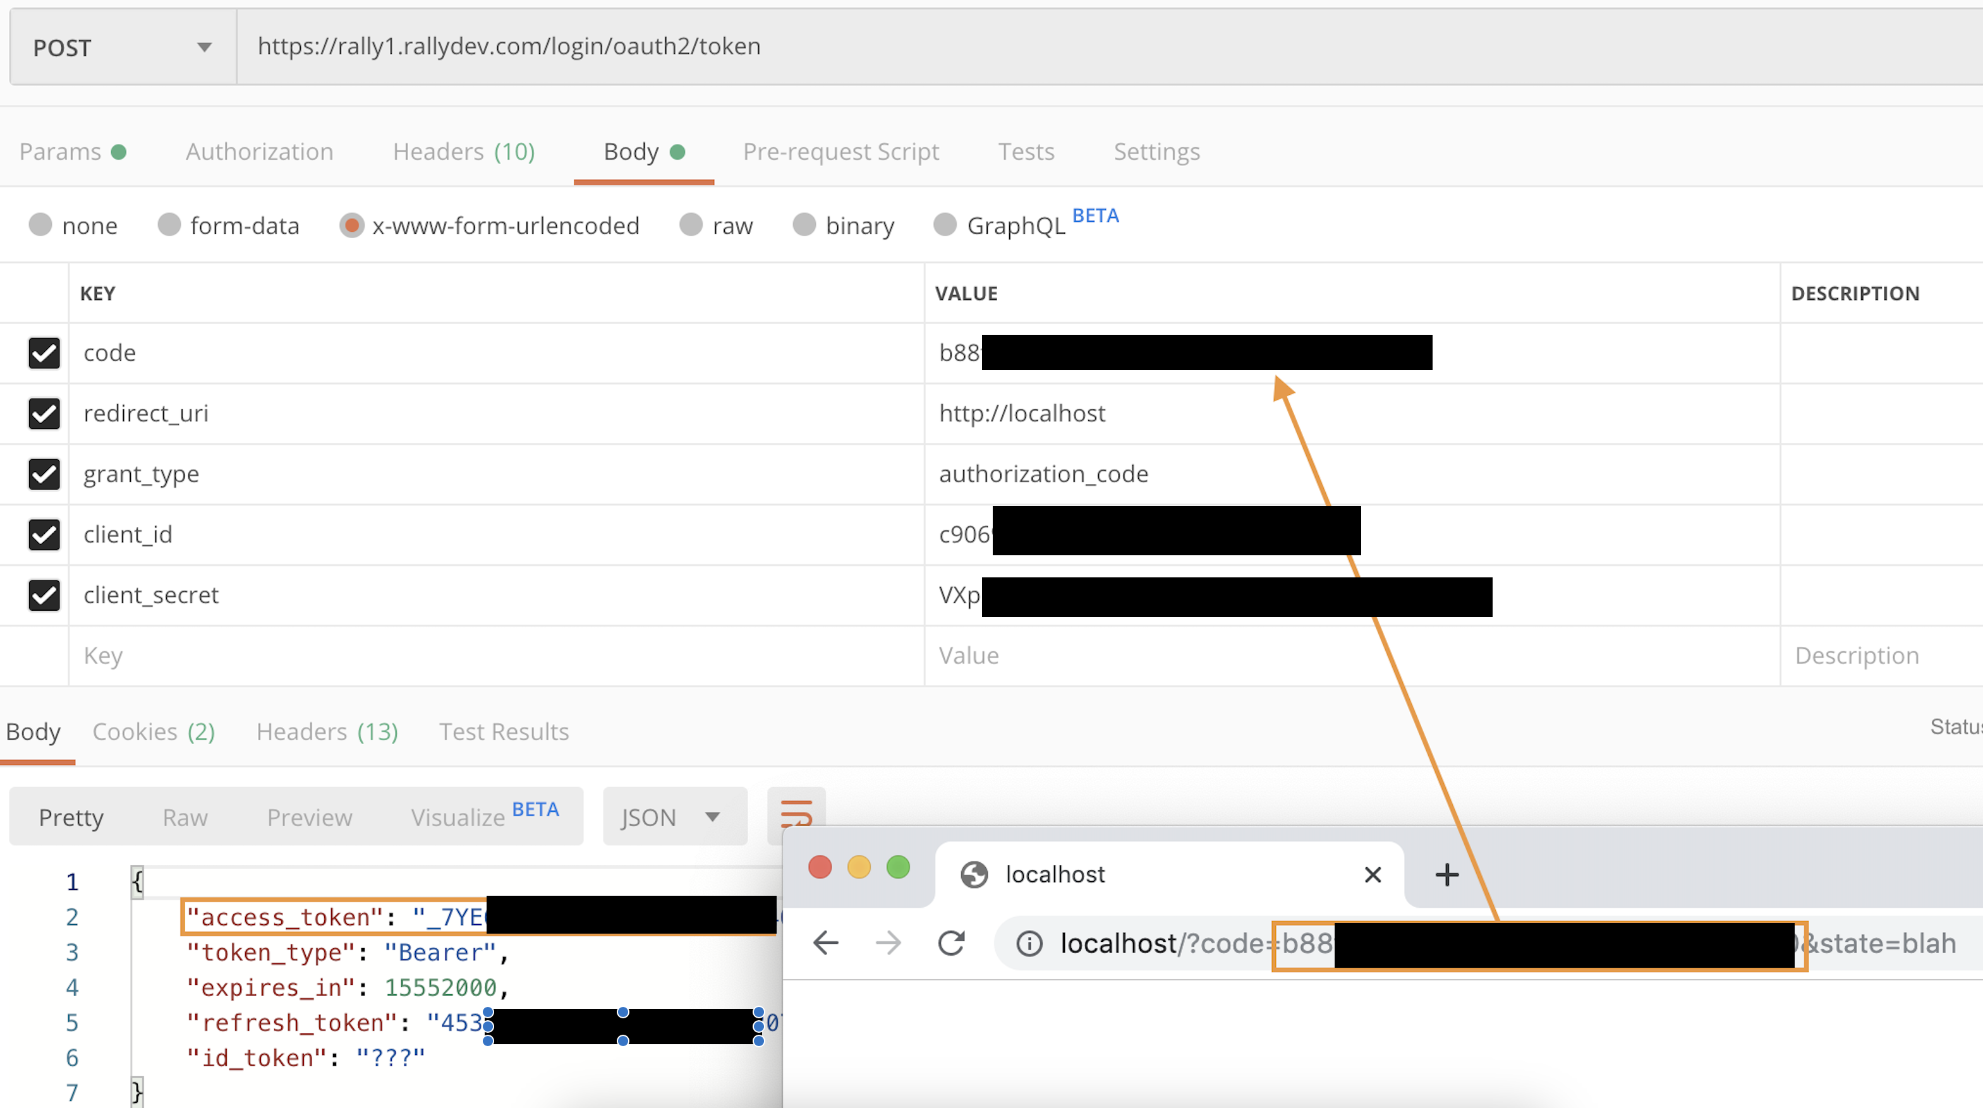1983x1108 pixels.
Task: Open the response Cookies tab
Action: (x=153, y=732)
